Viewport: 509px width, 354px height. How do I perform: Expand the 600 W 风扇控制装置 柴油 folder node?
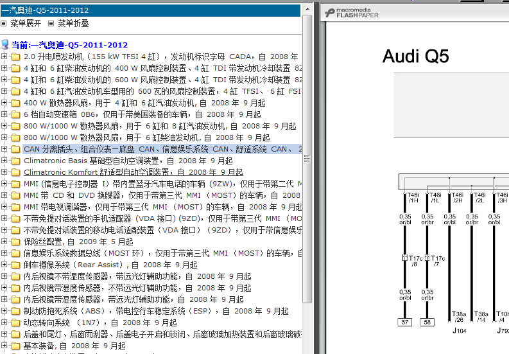coord(4,80)
